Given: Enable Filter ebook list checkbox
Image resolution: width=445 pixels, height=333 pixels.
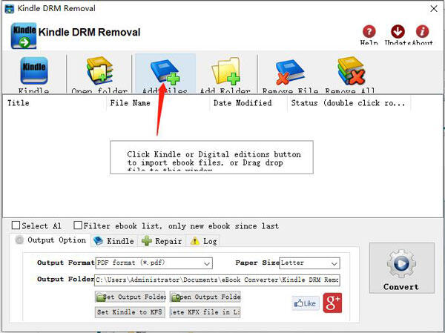Looking at the screenshot, I should point(78,225).
